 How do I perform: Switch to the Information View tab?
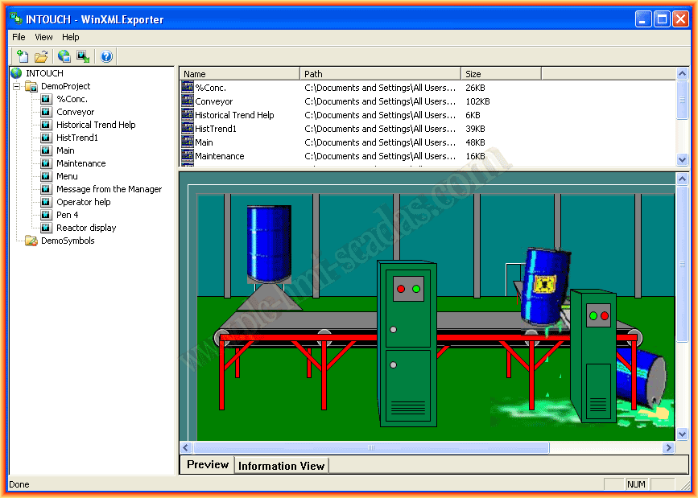[281, 466]
